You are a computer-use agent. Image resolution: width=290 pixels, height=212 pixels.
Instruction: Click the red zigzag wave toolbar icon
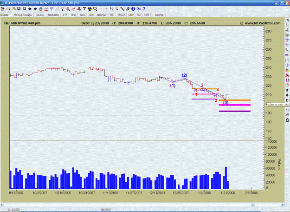pyautogui.click(x=73, y=9)
